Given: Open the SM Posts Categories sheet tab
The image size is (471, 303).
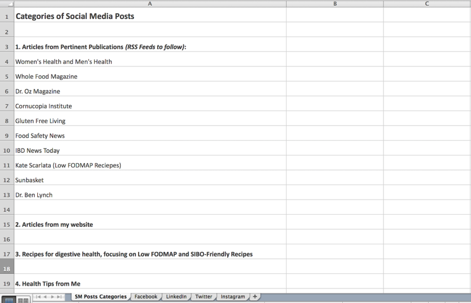Looking at the screenshot, I should pyautogui.click(x=101, y=297).
